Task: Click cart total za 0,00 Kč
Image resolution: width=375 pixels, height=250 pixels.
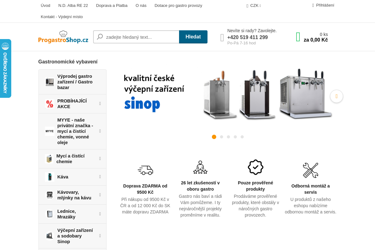Action: pyautogui.click(x=316, y=40)
